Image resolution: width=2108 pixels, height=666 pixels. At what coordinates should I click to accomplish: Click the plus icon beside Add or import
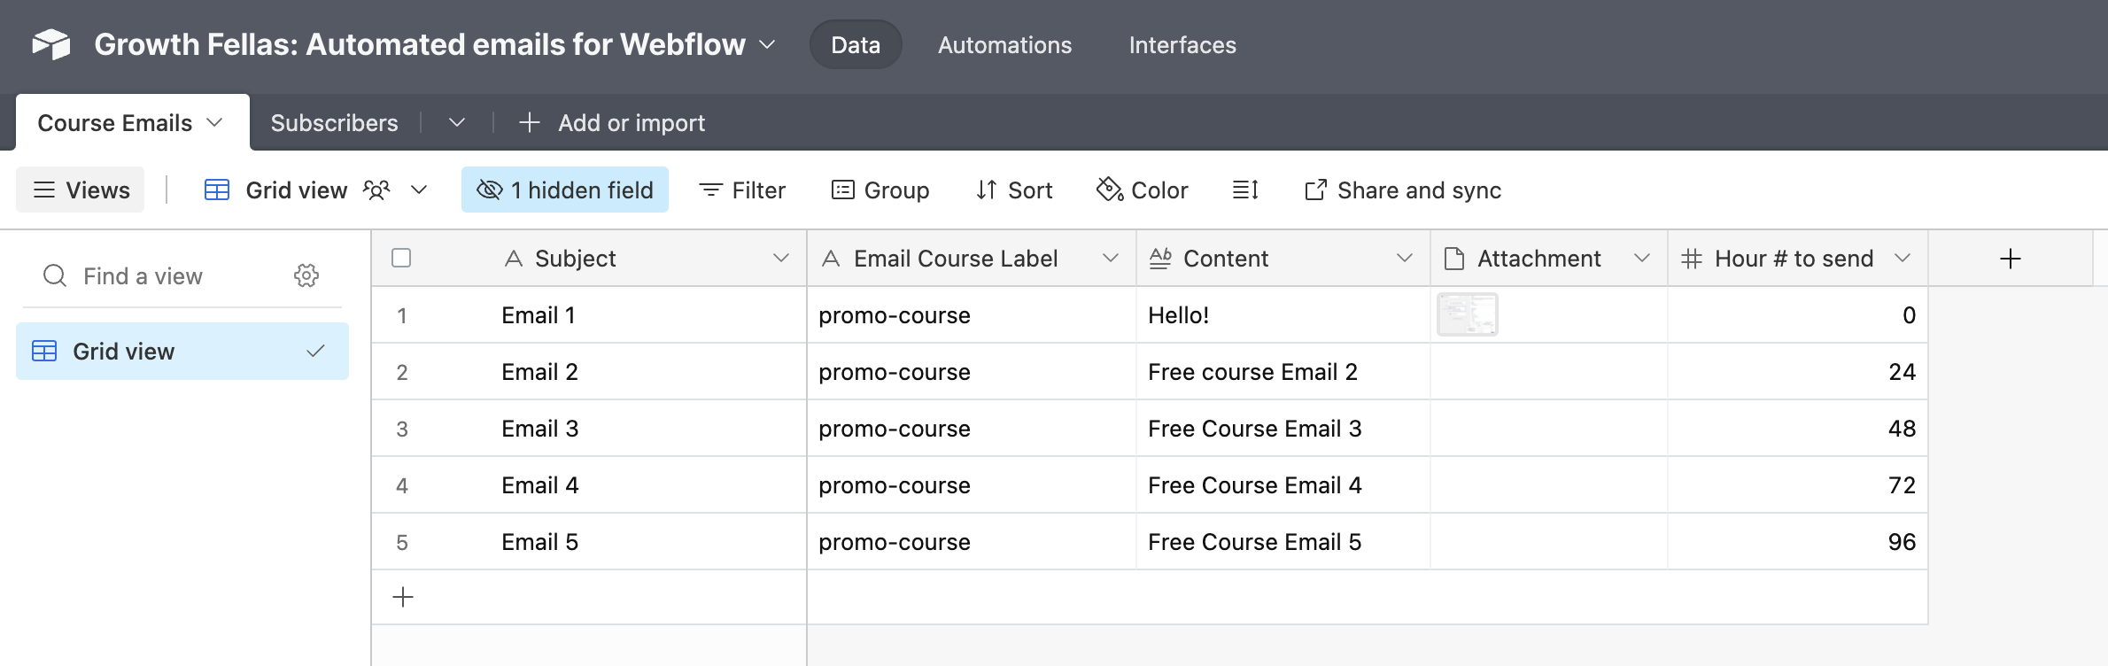click(x=529, y=122)
